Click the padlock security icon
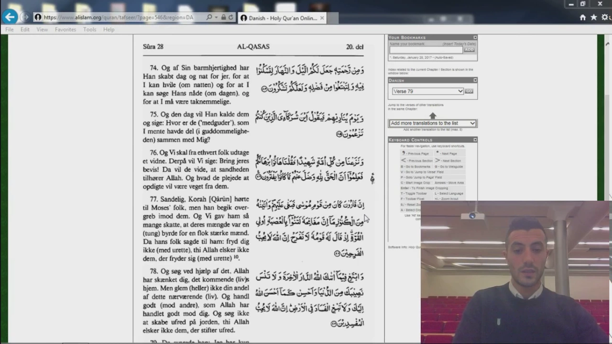612x344 pixels. pos(223,17)
